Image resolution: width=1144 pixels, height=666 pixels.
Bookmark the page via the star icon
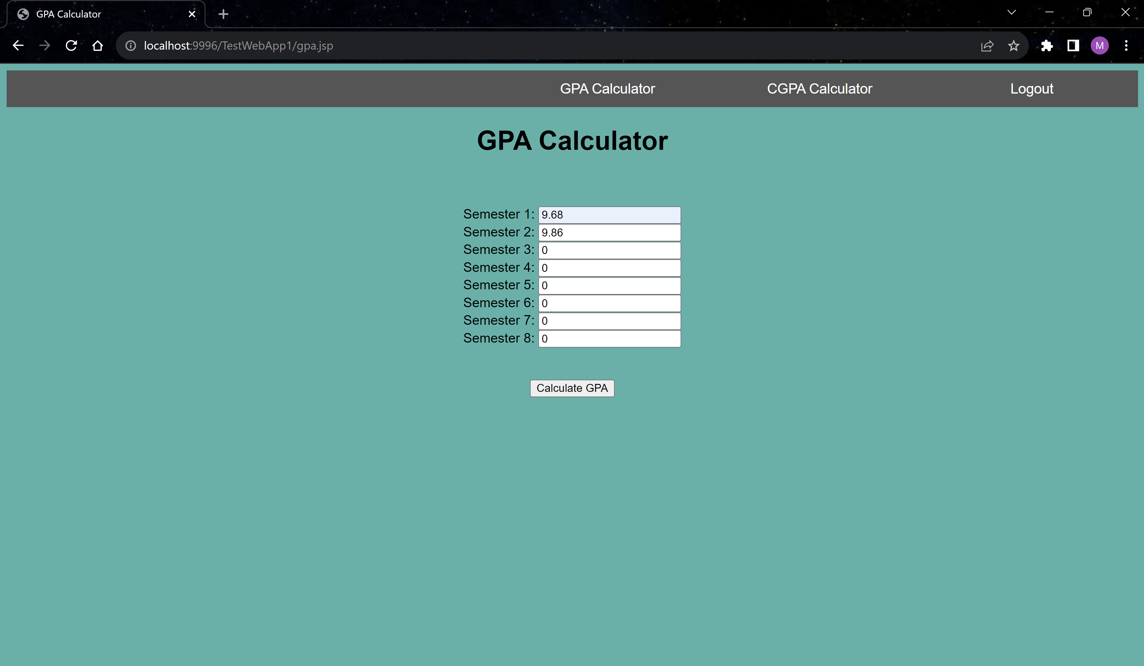click(1013, 45)
